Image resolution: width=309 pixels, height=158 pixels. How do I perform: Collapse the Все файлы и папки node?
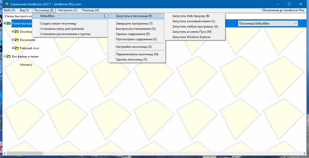coord(5,56)
